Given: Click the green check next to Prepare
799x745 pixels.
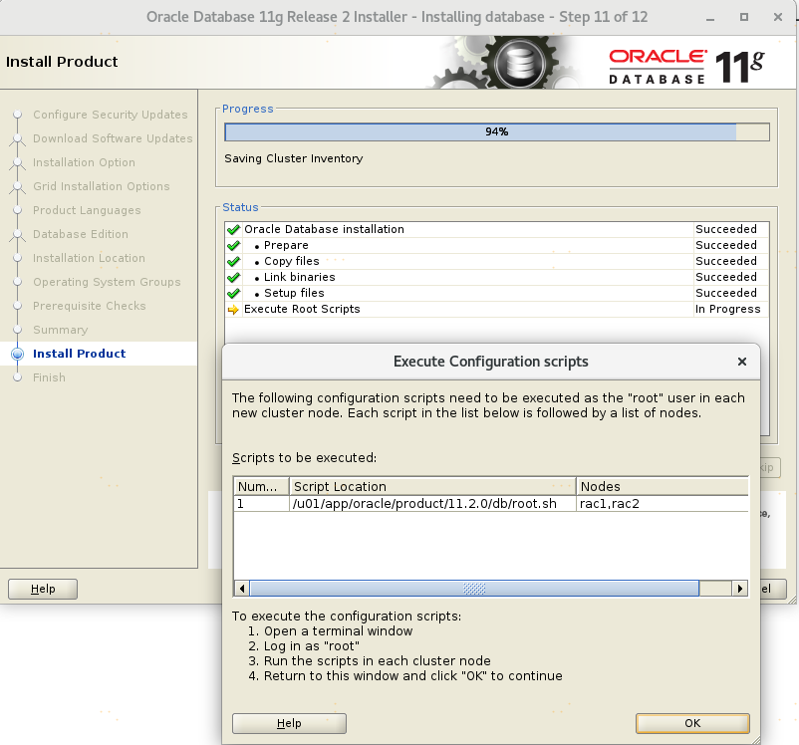Looking at the screenshot, I should [x=233, y=245].
